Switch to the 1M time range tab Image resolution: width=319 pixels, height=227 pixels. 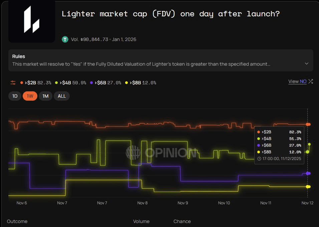[x=45, y=96]
